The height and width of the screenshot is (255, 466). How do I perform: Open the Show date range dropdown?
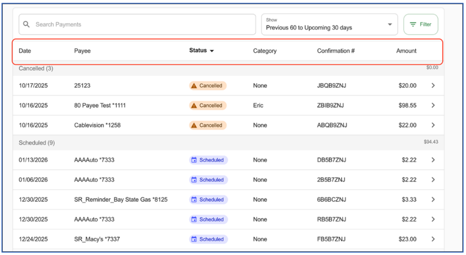pos(329,24)
